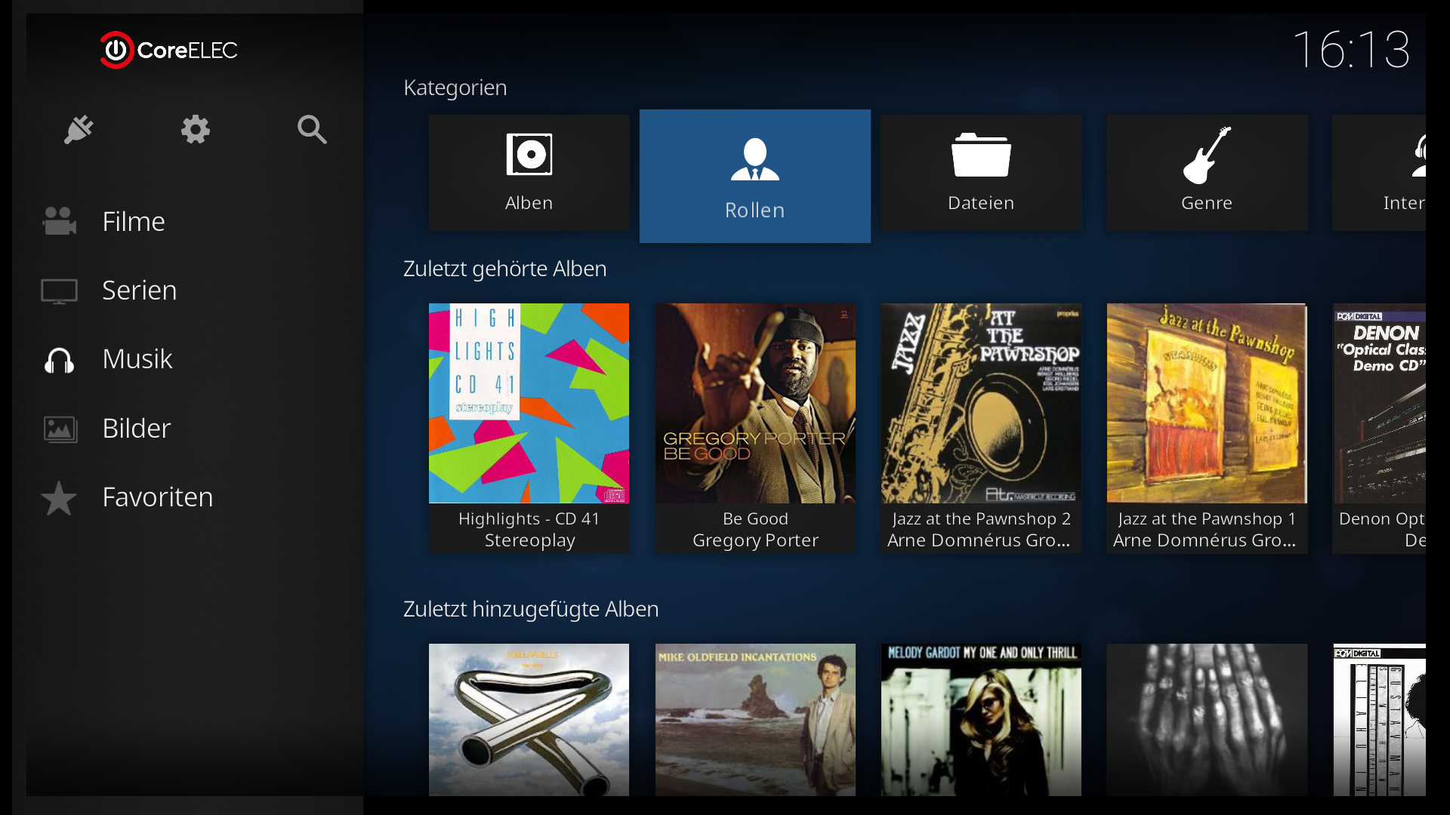Select the Rollen person icon
1450x815 pixels.
pos(755,159)
